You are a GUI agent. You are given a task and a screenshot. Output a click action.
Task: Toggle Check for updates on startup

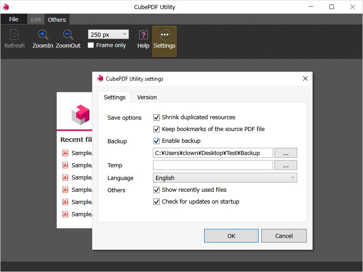pos(157,202)
